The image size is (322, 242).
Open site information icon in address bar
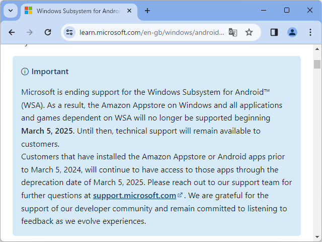69,32
